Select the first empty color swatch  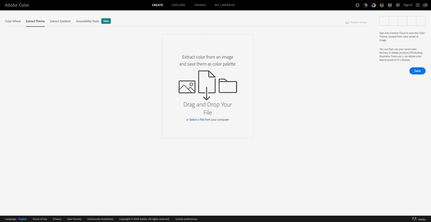384,21
